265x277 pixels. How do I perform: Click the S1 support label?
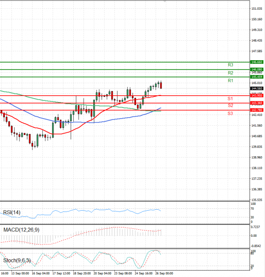[x=230, y=99]
